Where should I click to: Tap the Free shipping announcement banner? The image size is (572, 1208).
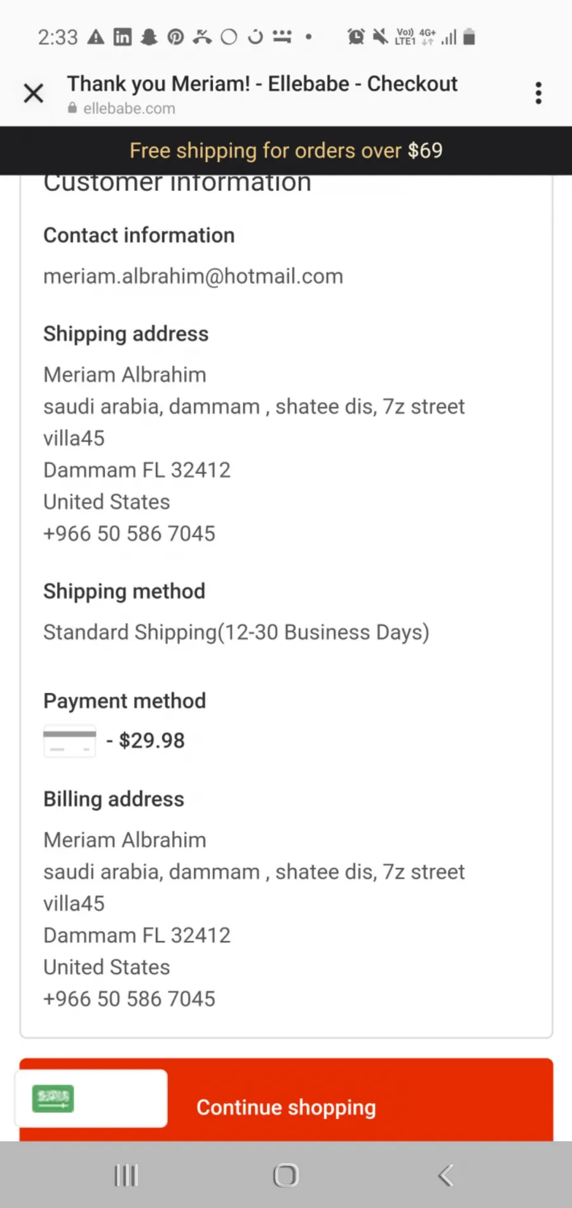click(x=286, y=151)
